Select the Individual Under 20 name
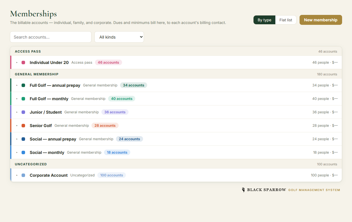The width and height of the screenshot is (352, 222). (x=49, y=63)
